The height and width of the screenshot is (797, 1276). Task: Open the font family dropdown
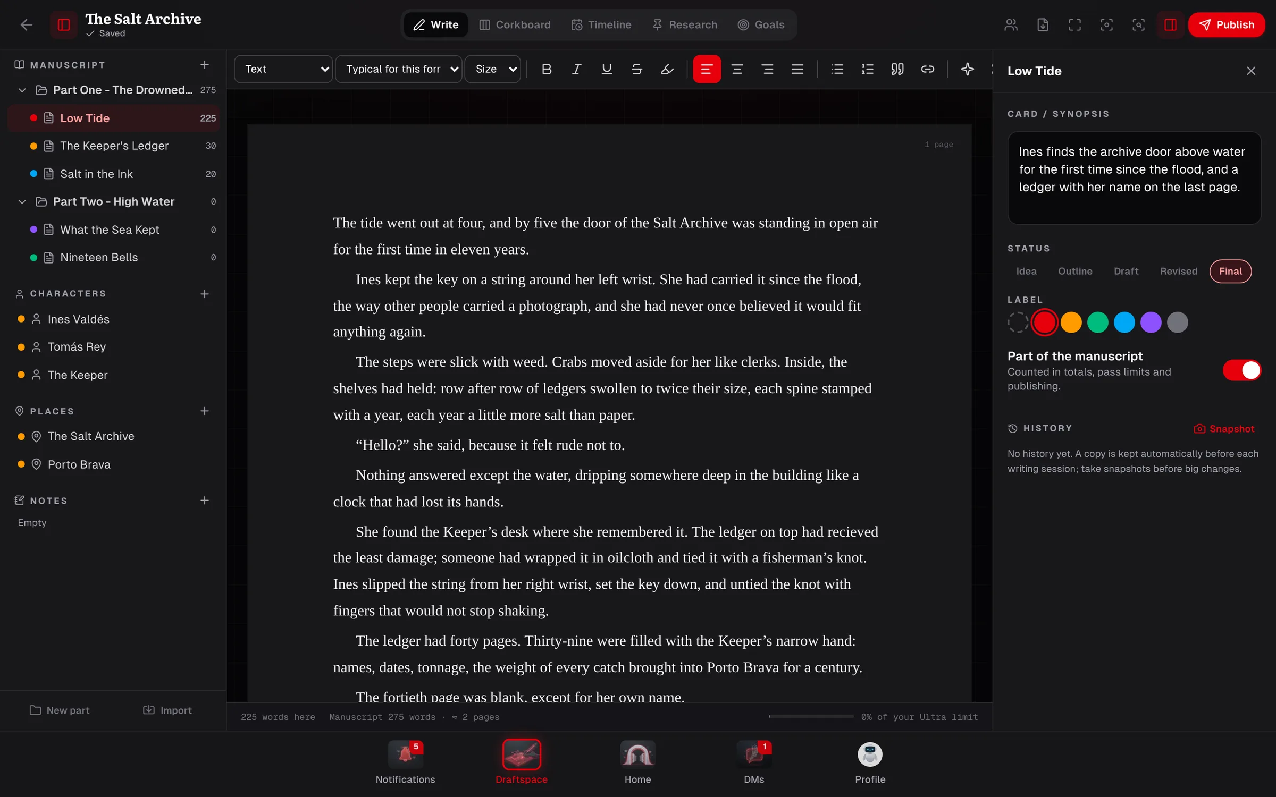(398, 69)
